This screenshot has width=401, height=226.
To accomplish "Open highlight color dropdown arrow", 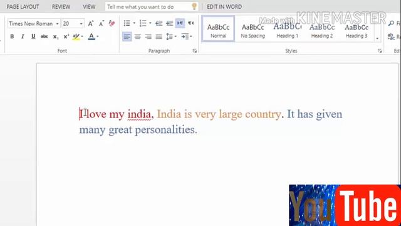I will (82, 36).
